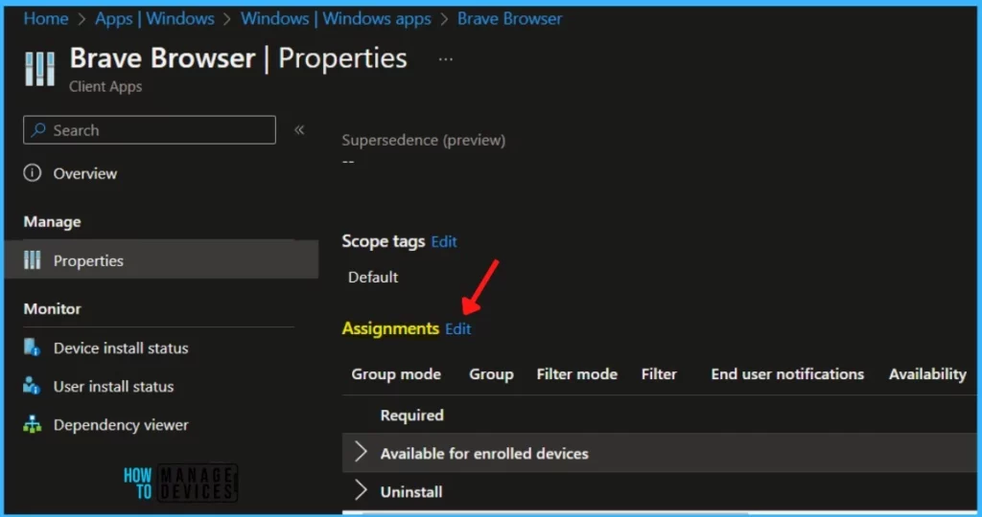This screenshot has height=517, width=982.
Task: Click the Manage section label
Action: pyautogui.click(x=52, y=222)
